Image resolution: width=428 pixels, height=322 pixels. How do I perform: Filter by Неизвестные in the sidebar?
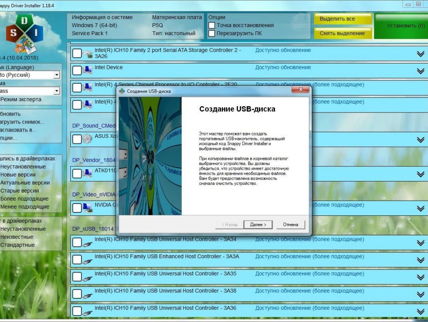coord(17,237)
